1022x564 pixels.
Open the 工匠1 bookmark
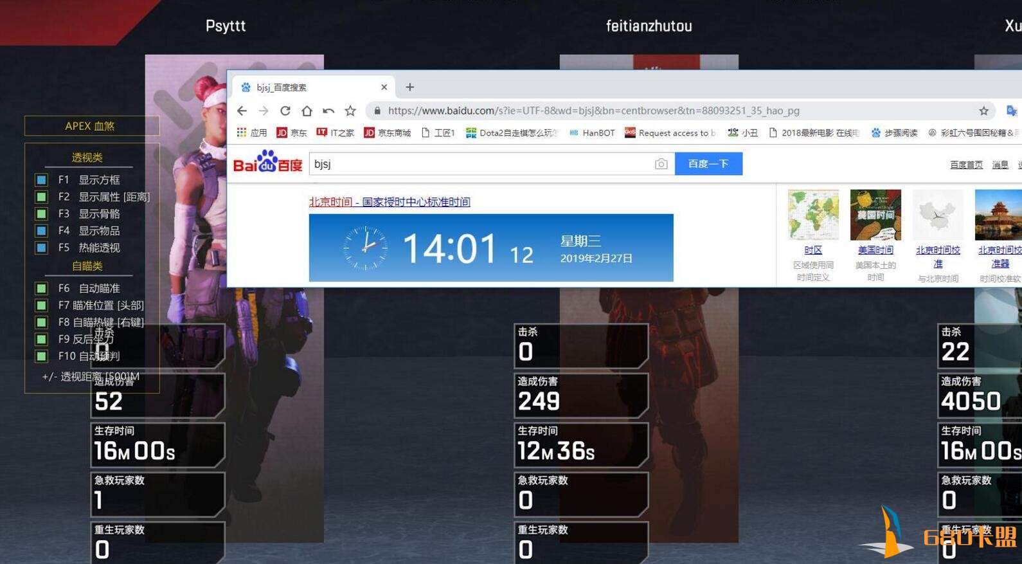pos(438,132)
